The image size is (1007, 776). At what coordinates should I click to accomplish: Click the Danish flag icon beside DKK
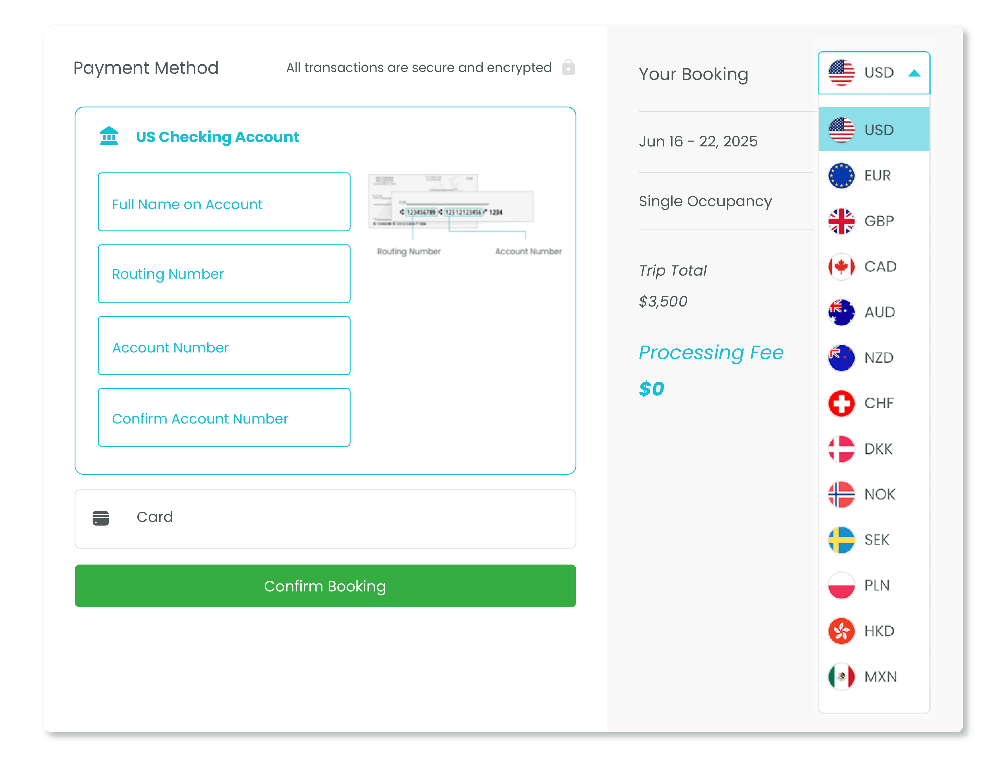click(x=841, y=448)
